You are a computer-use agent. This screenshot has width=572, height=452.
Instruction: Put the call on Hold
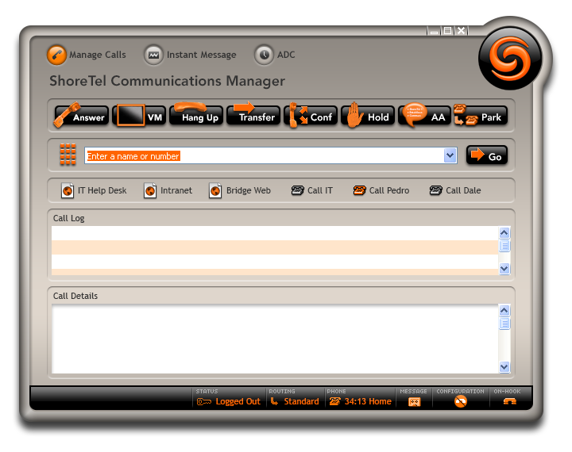[368, 116]
